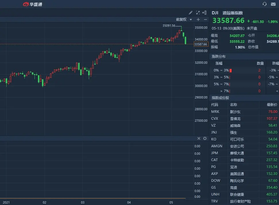Select the MRK 默沙东 stock row
The width and height of the screenshot is (279, 205).
244,112
